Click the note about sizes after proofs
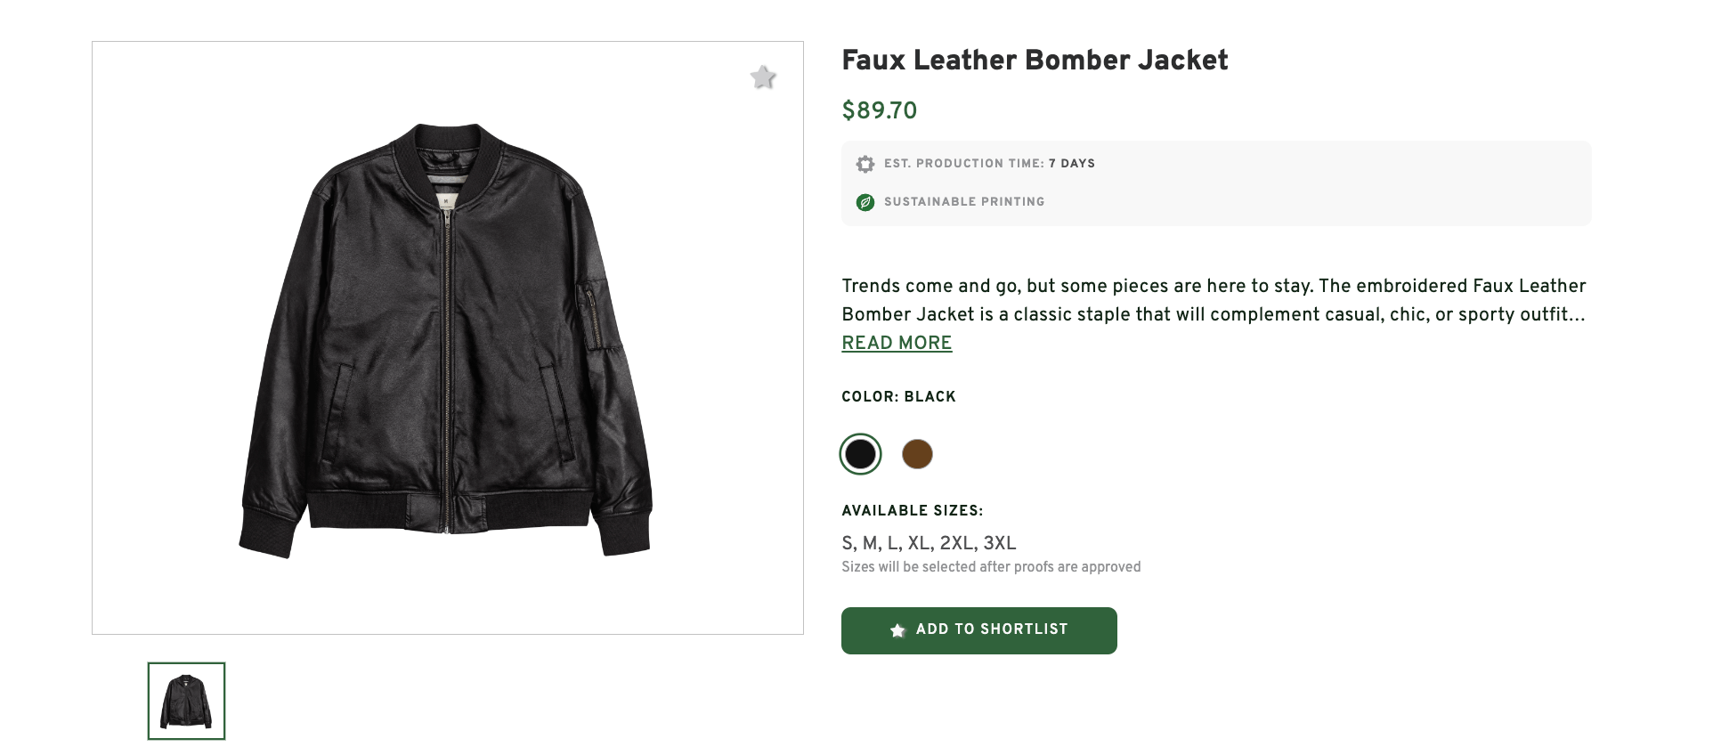Viewport: 1713px width, 755px height. tap(991, 567)
